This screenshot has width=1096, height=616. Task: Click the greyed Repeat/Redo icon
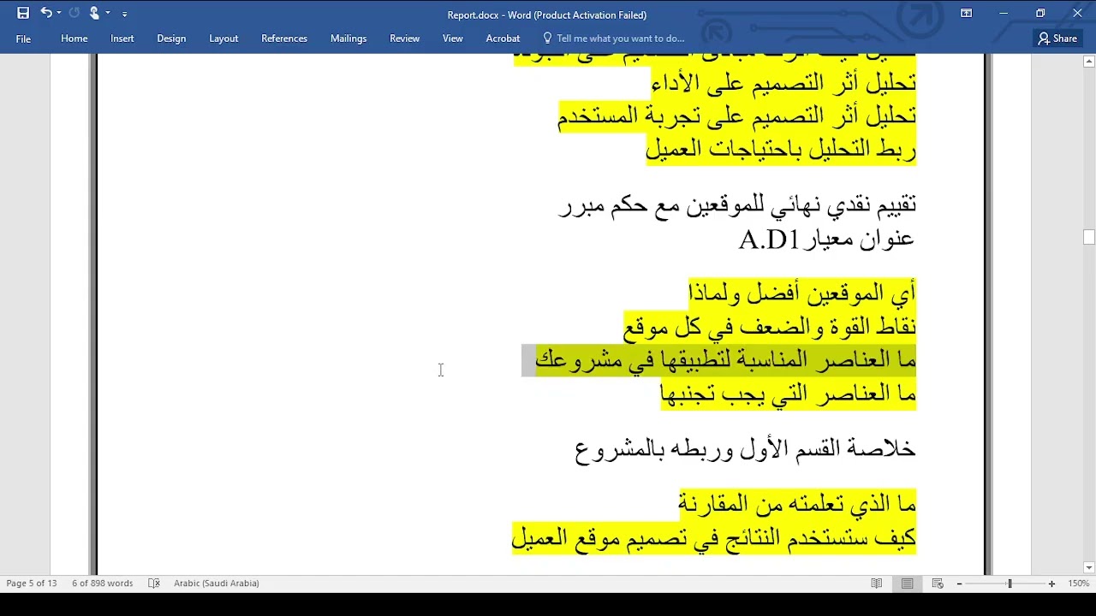pos(74,13)
